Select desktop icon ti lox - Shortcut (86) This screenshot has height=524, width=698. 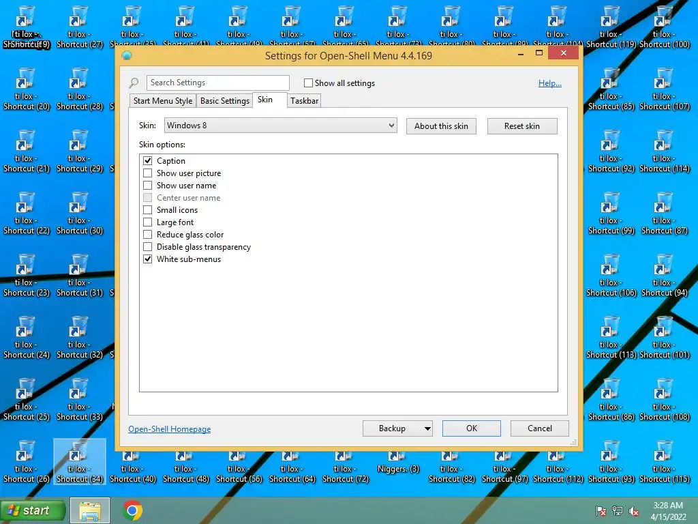click(611, 399)
